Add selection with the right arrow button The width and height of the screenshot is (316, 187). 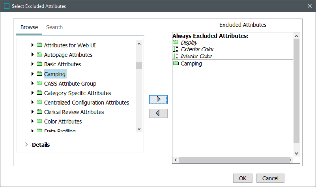tap(158, 99)
